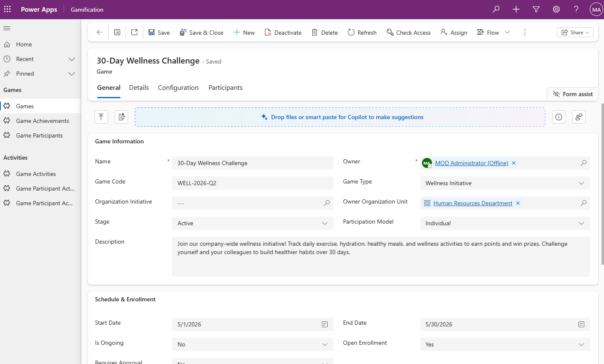Click the smart paste clipboard icon
This screenshot has width=604, height=364.
[121, 117]
